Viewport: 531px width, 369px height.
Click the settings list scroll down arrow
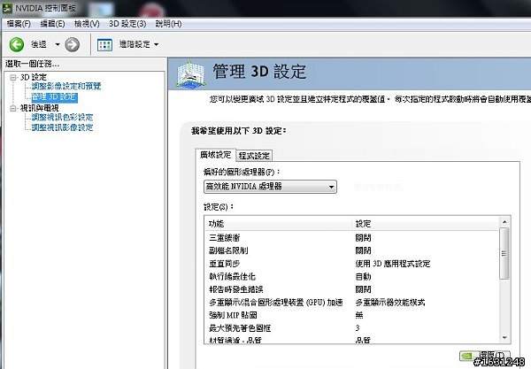(504, 337)
